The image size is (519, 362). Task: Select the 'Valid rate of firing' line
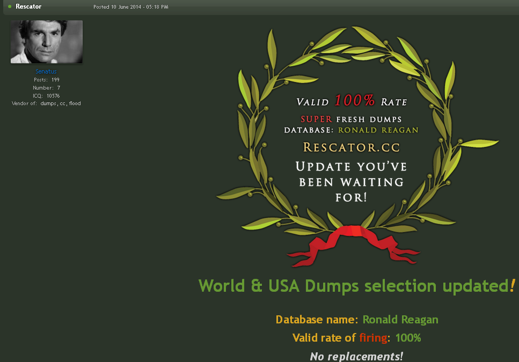click(x=357, y=338)
